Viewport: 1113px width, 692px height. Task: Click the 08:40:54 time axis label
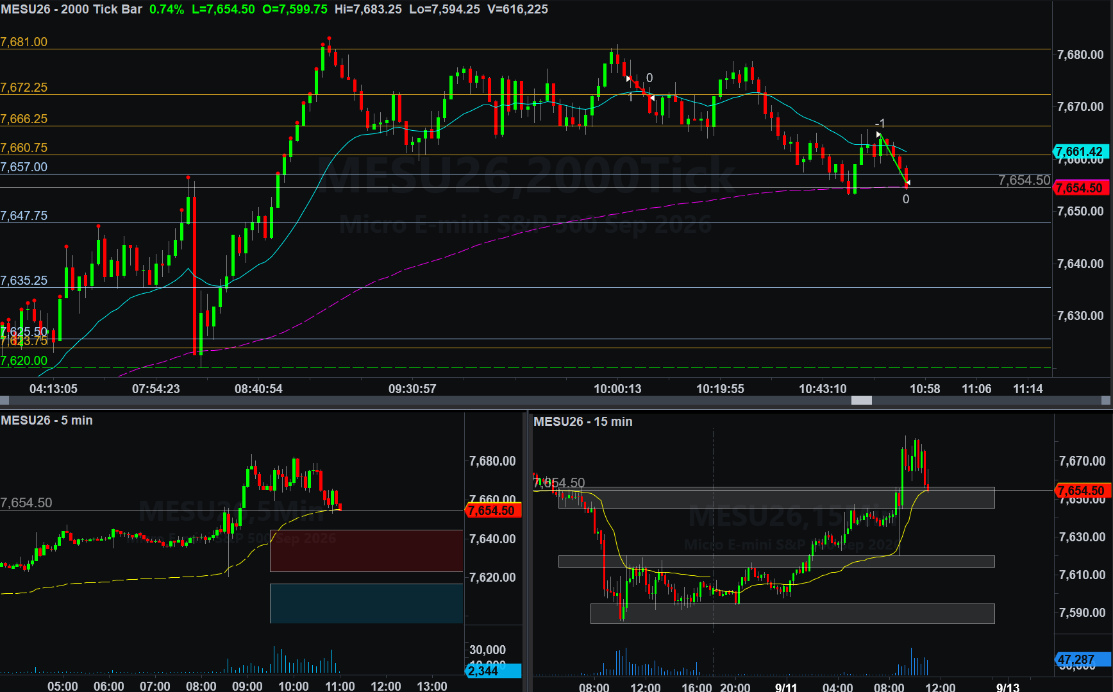[x=258, y=389]
